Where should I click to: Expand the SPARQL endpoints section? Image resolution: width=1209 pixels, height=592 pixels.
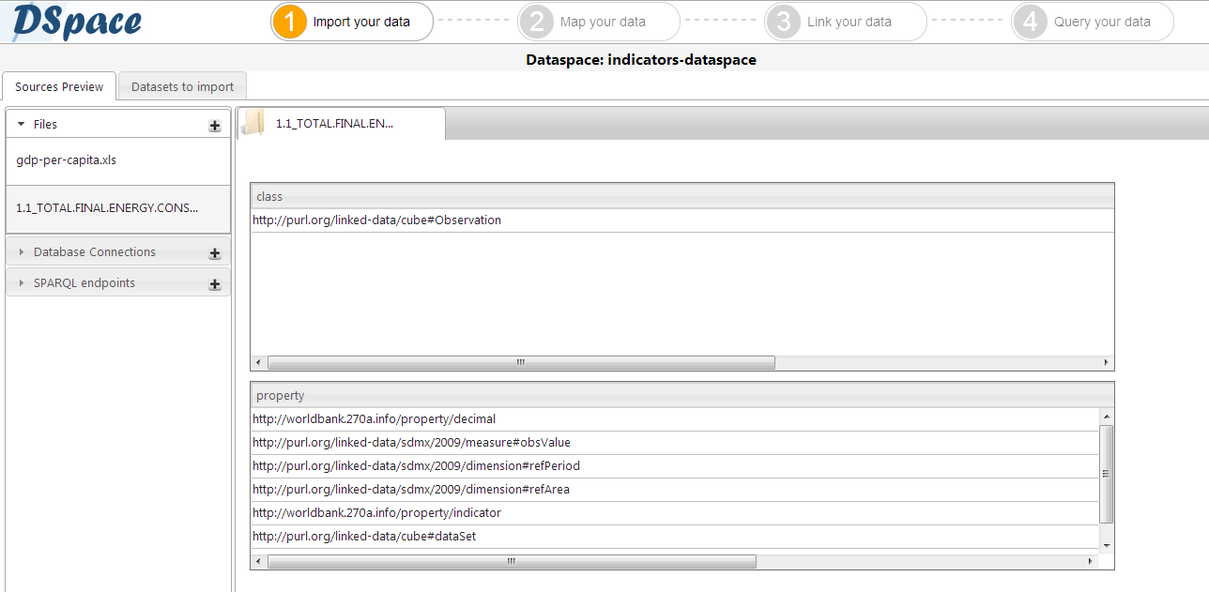coord(22,283)
